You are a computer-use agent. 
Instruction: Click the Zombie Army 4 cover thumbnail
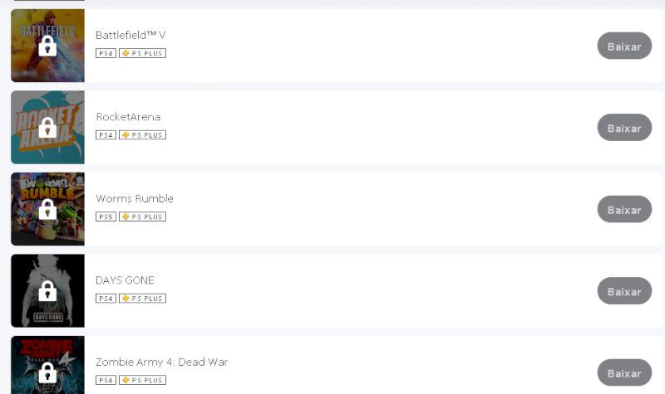tap(47, 363)
